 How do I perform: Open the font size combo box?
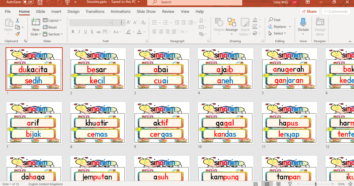(119, 22)
